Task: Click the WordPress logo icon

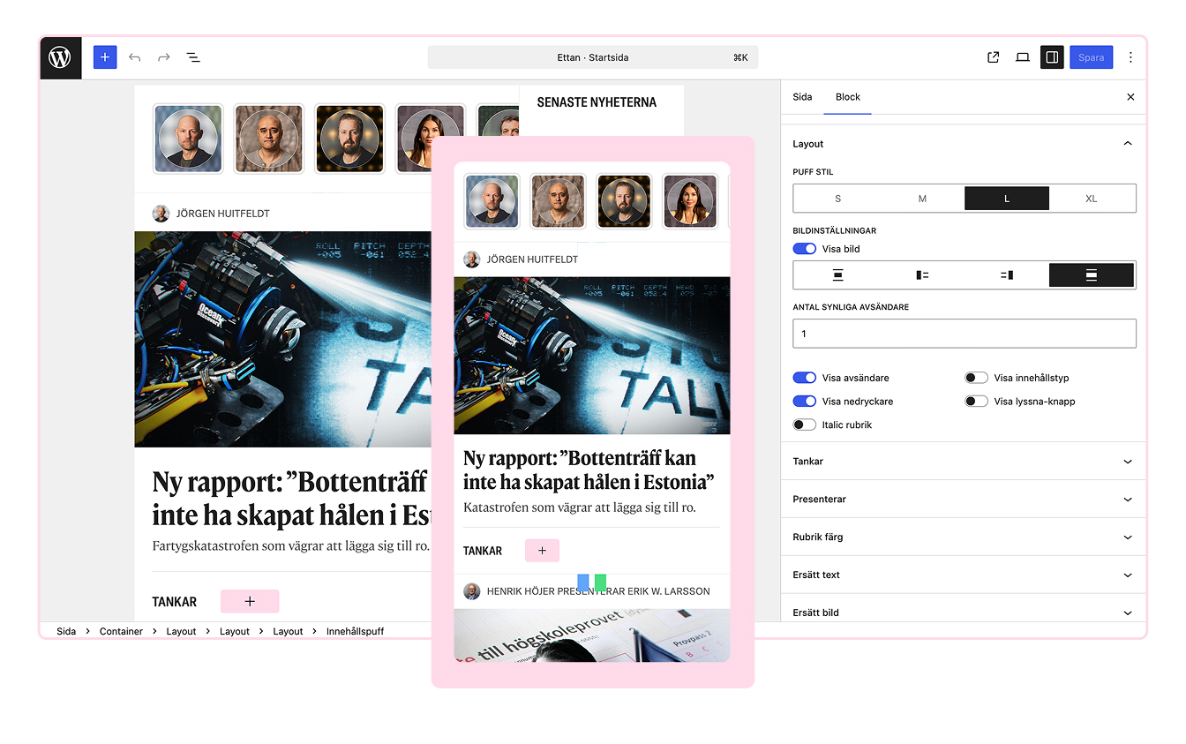Action: coord(60,57)
